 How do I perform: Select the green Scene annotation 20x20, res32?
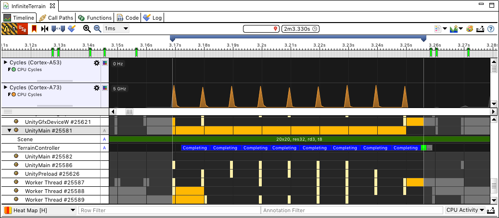click(299, 139)
